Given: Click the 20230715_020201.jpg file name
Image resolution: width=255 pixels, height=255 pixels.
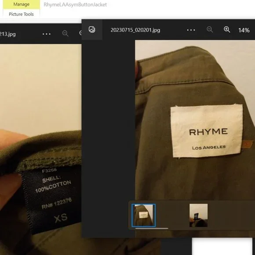Looking at the screenshot, I should pos(135,30).
